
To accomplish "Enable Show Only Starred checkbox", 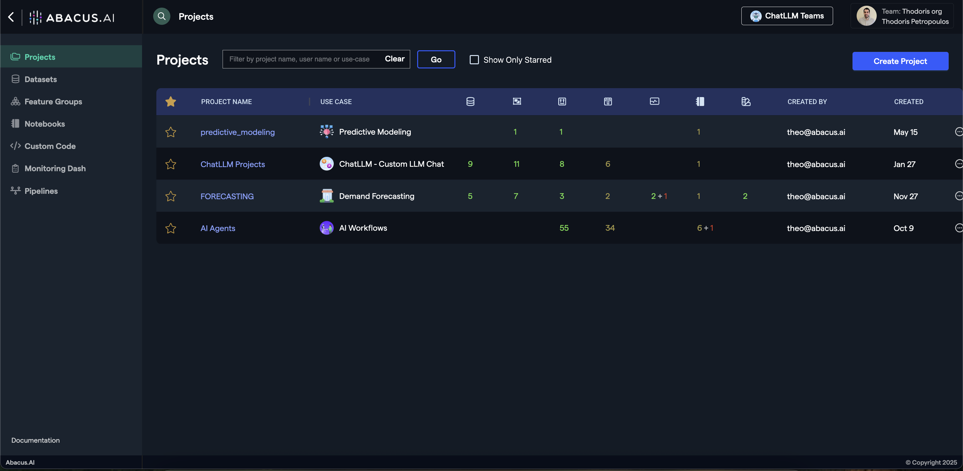I will coord(474,60).
